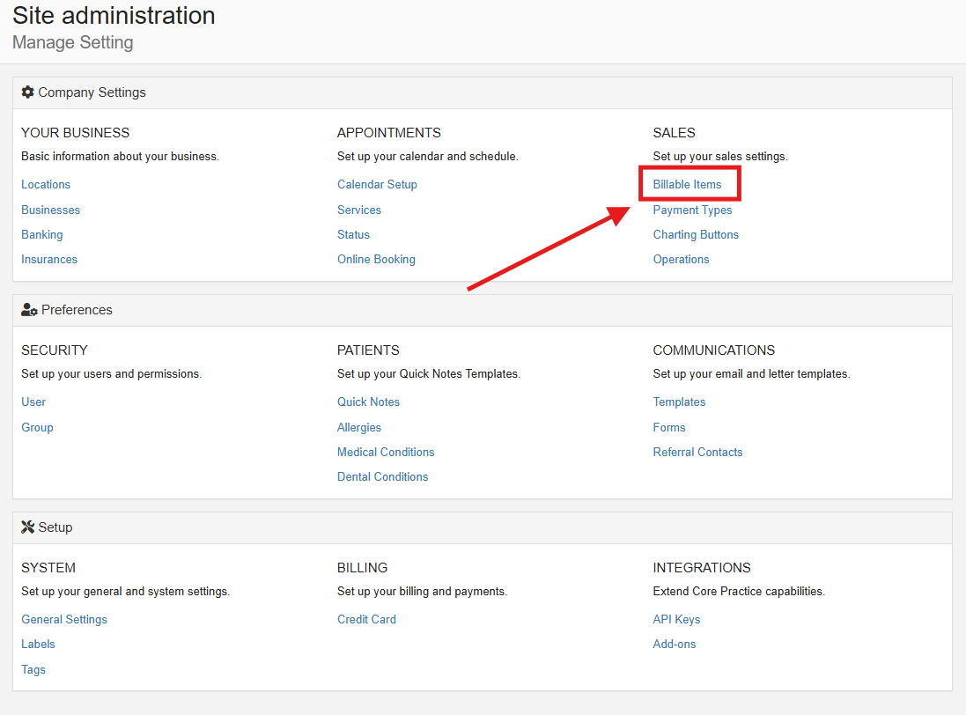The image size is (966, 715).
Task: Open Quick Notes templates
Action: 368,402
